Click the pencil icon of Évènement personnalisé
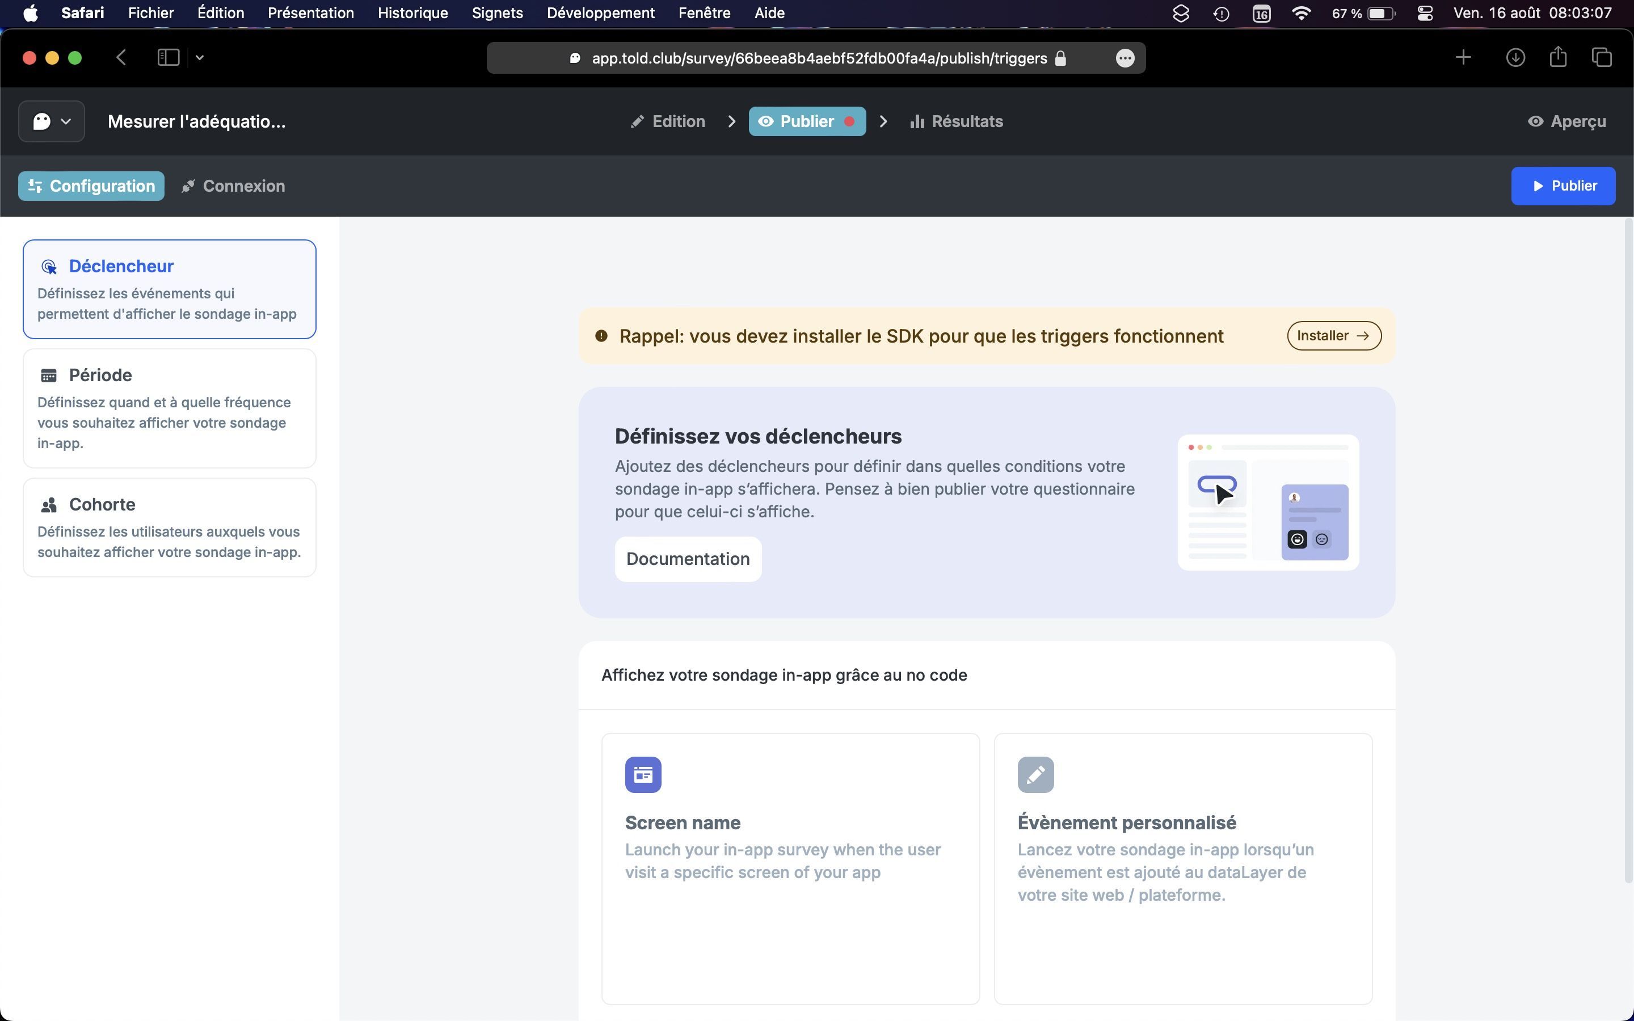The height and width of the screenshot is (1021, 1634). [1036, 774]
